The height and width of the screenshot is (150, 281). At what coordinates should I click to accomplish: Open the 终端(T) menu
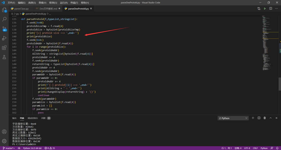74,3
